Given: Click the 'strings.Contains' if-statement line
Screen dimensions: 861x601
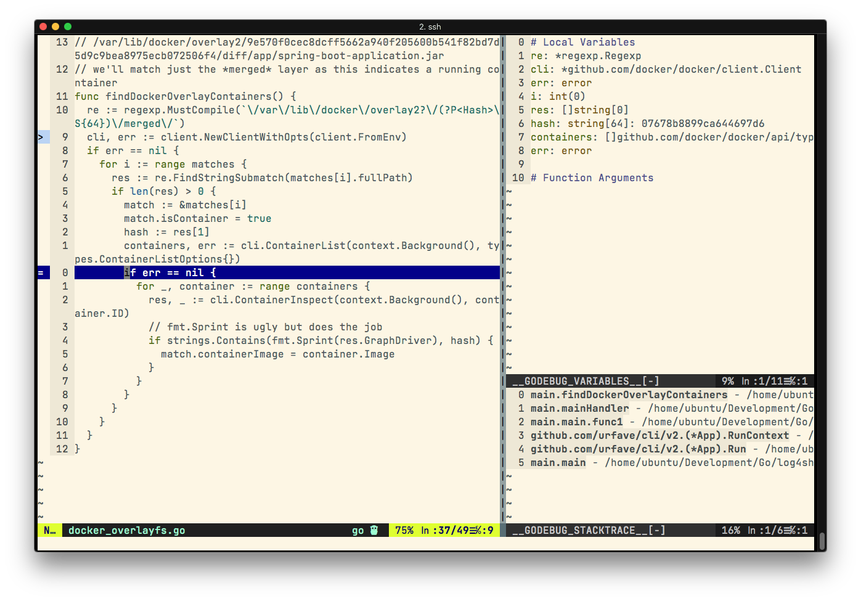Looking at the screenshot, I should point(321,340).
